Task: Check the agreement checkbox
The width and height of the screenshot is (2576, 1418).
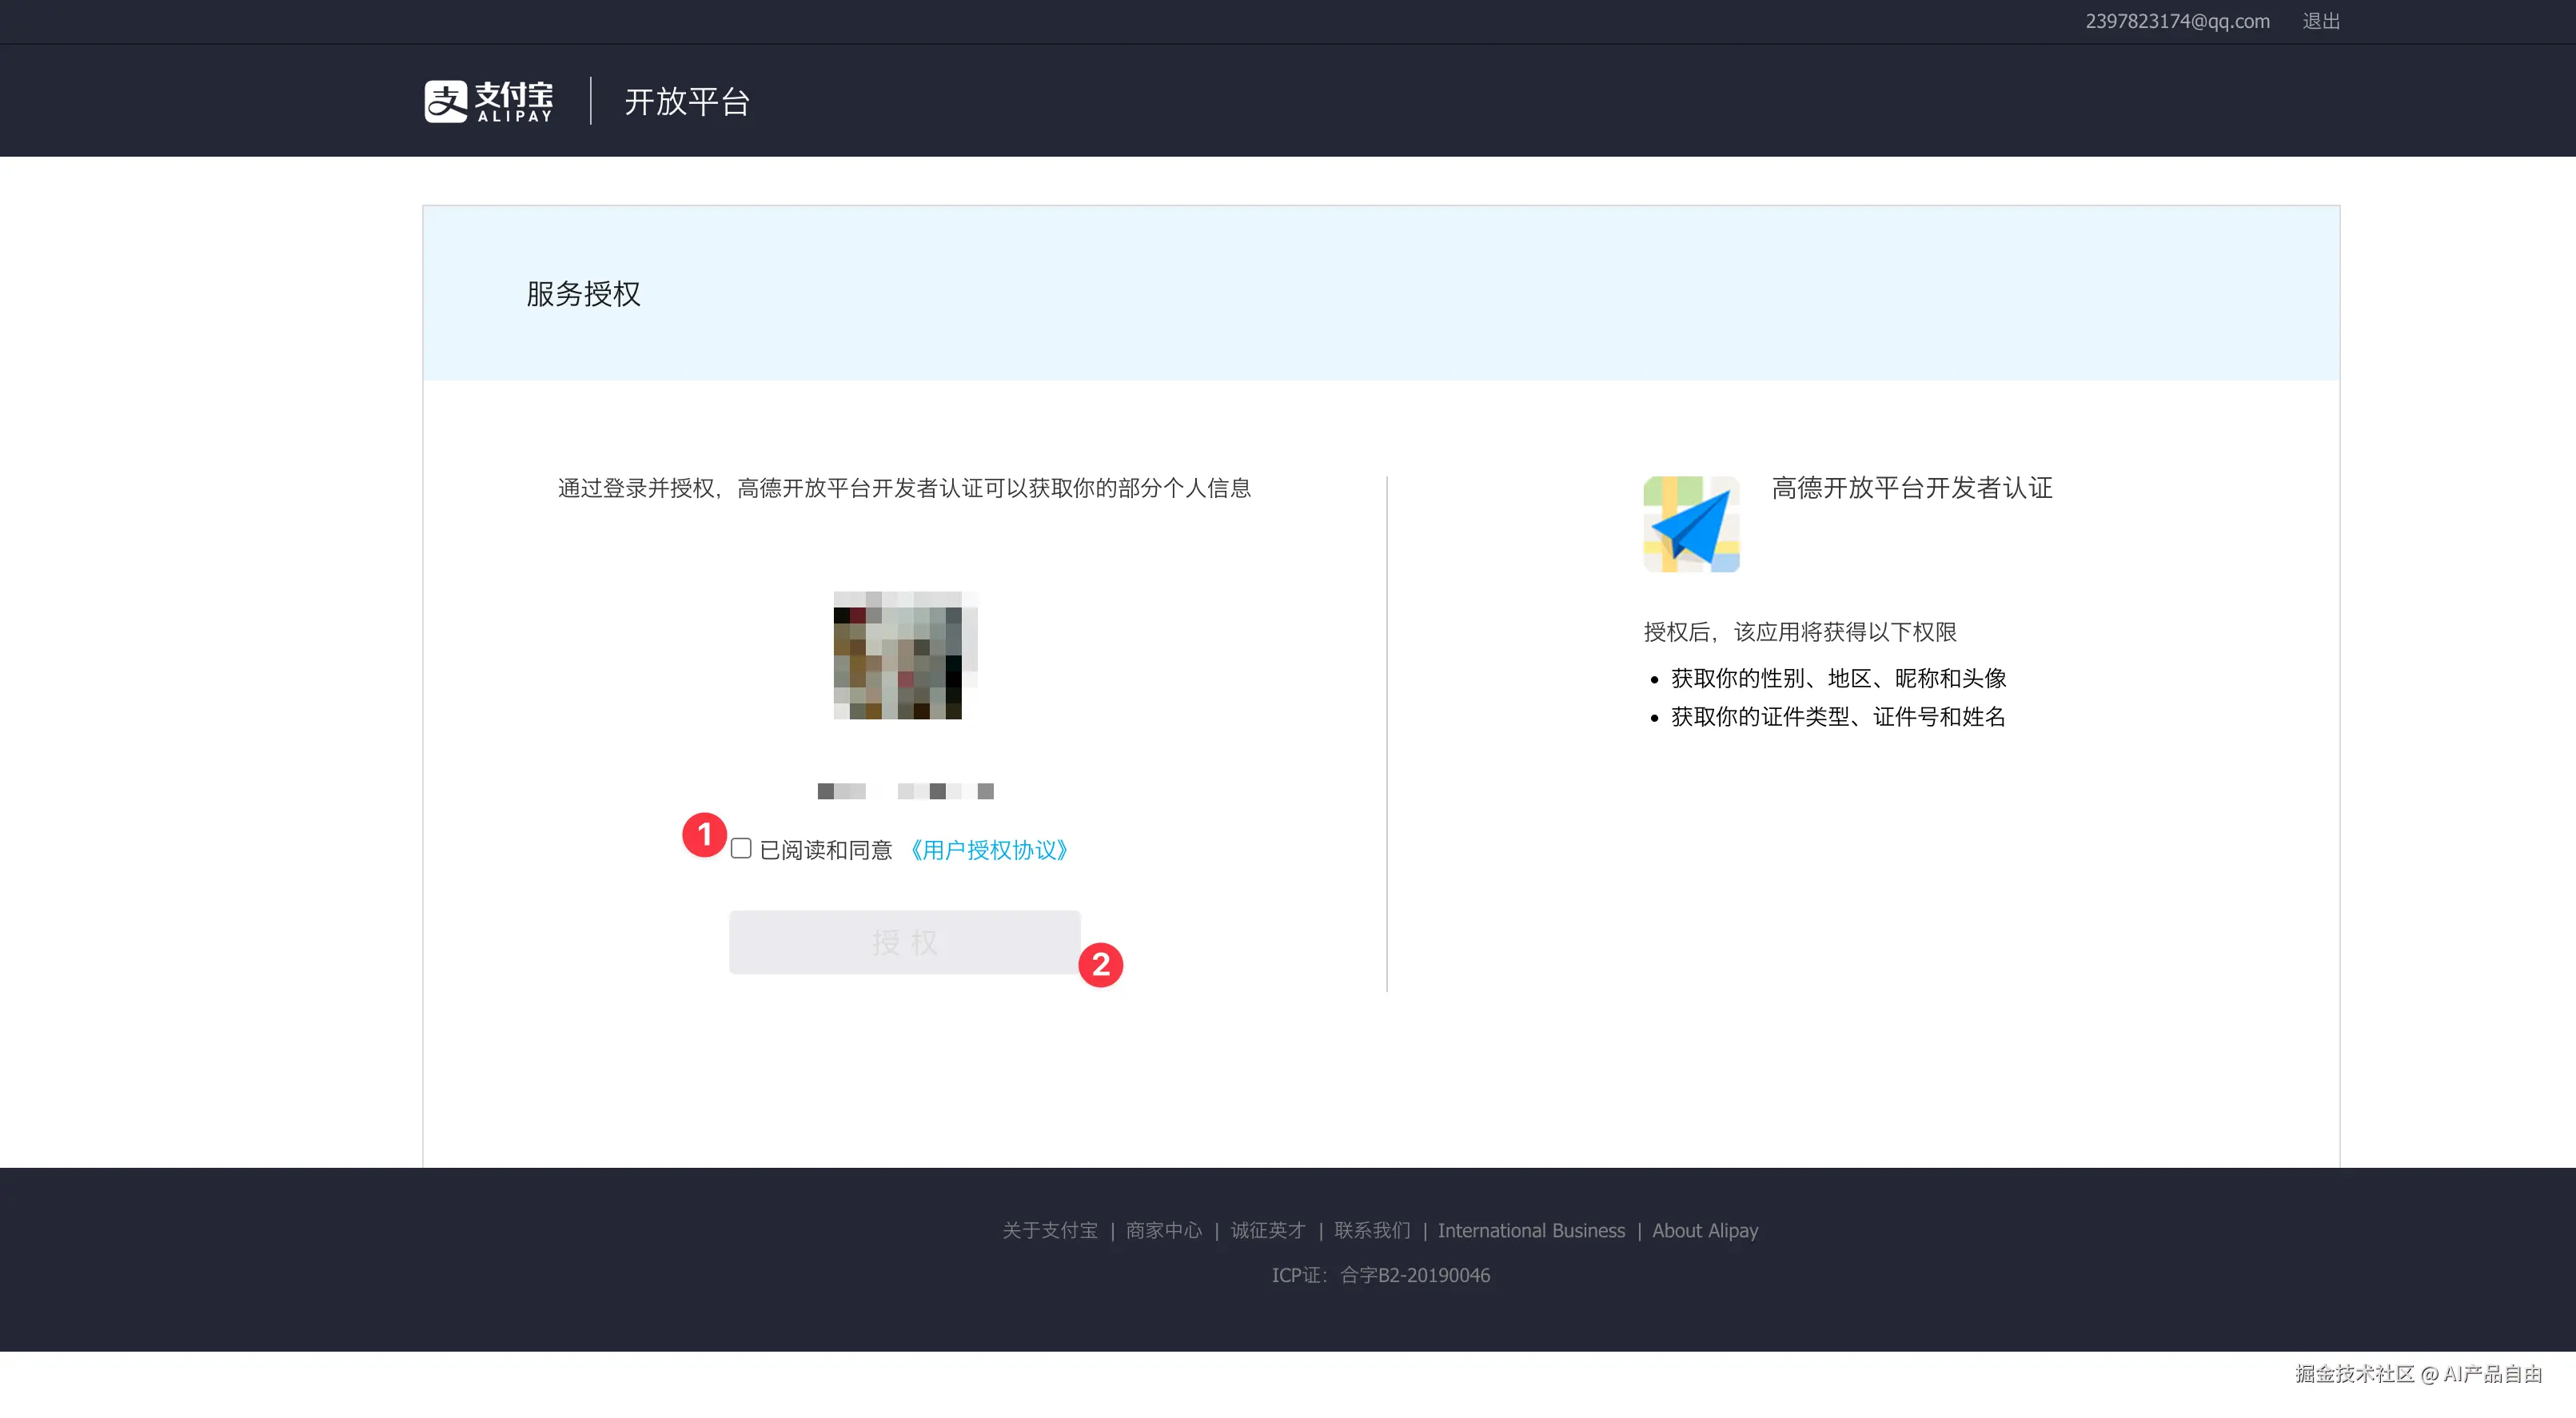Action: [741, 849]
